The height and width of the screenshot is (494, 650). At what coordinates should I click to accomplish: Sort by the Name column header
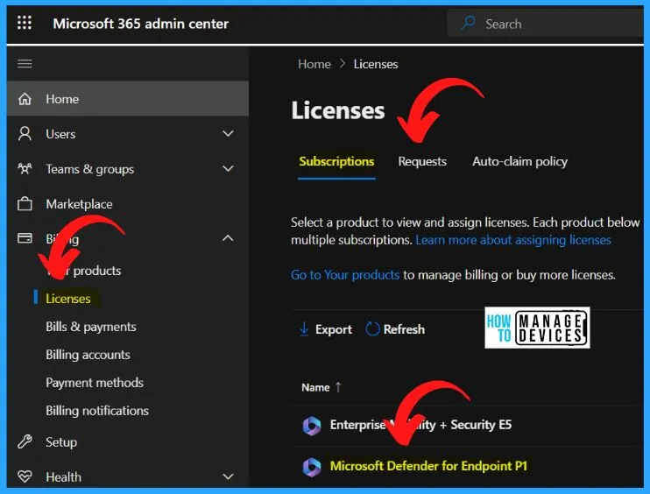(x=315, y=387)
